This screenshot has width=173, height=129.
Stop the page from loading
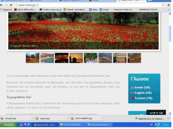[x=11, y=5]
